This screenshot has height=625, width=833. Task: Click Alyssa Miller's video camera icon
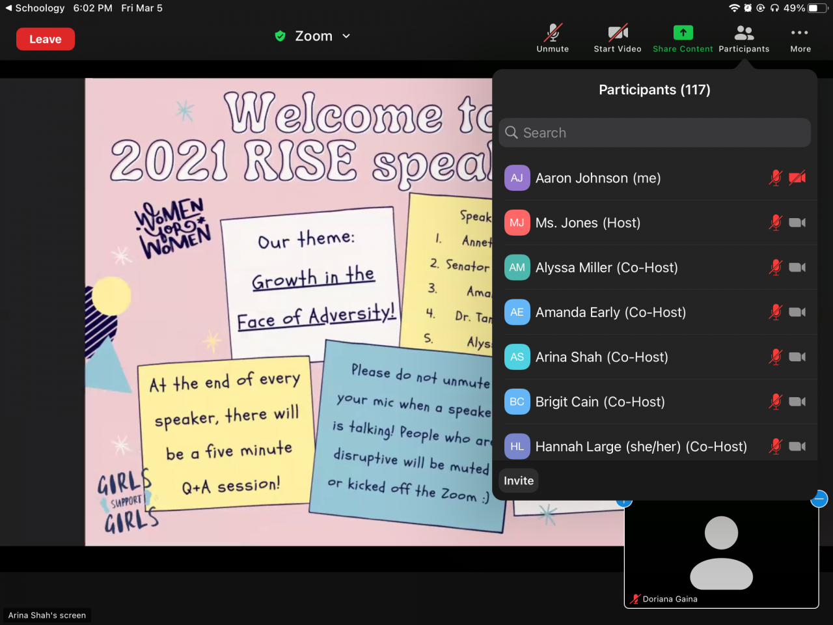click(797, 268)
